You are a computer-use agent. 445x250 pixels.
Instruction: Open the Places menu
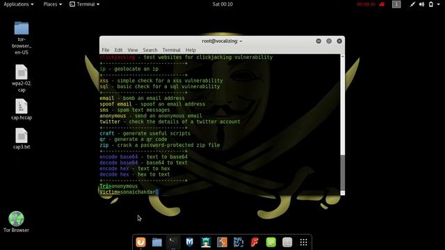pyautogui.click(x=53, y=4)
